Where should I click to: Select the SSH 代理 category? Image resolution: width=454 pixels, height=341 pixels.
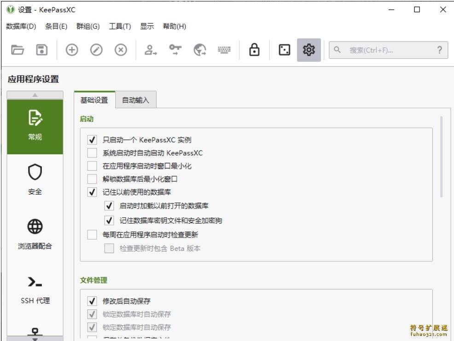tap(35, 290)
